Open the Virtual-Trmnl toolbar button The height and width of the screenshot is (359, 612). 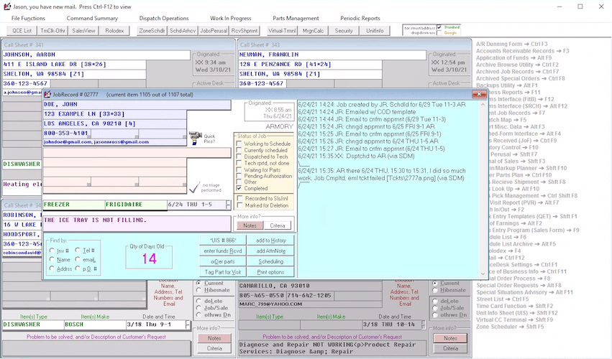(x=282, y=31)
